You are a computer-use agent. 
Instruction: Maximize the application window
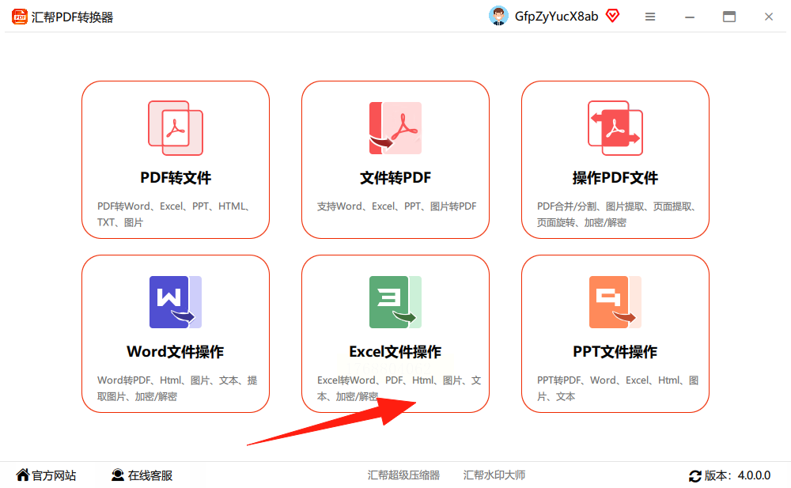coord(729,17)
